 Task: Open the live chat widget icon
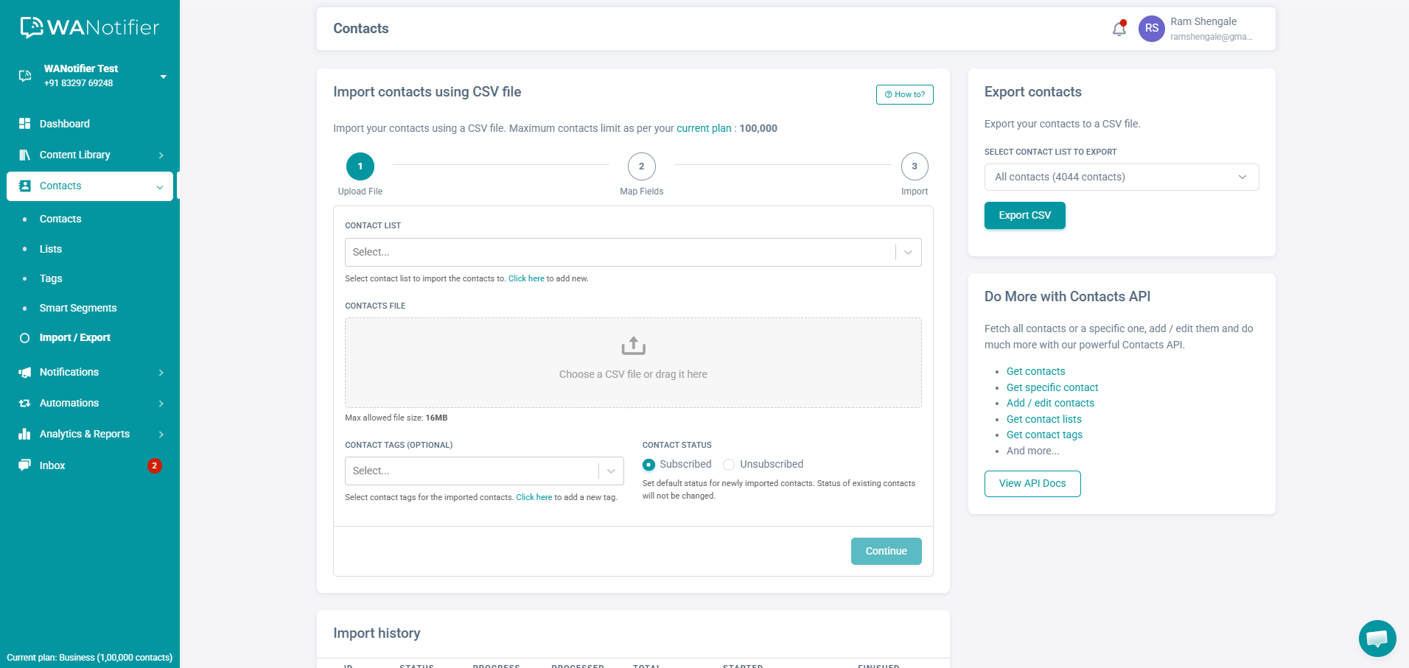1377,638
